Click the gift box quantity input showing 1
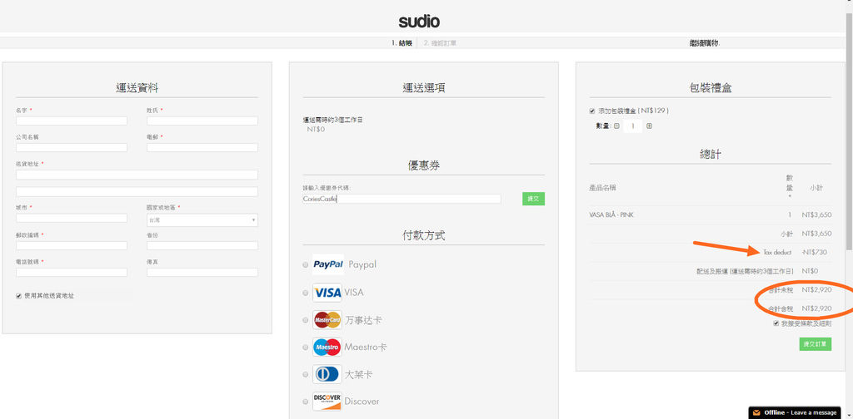The image size is (853, 419). tap(633, 126)
